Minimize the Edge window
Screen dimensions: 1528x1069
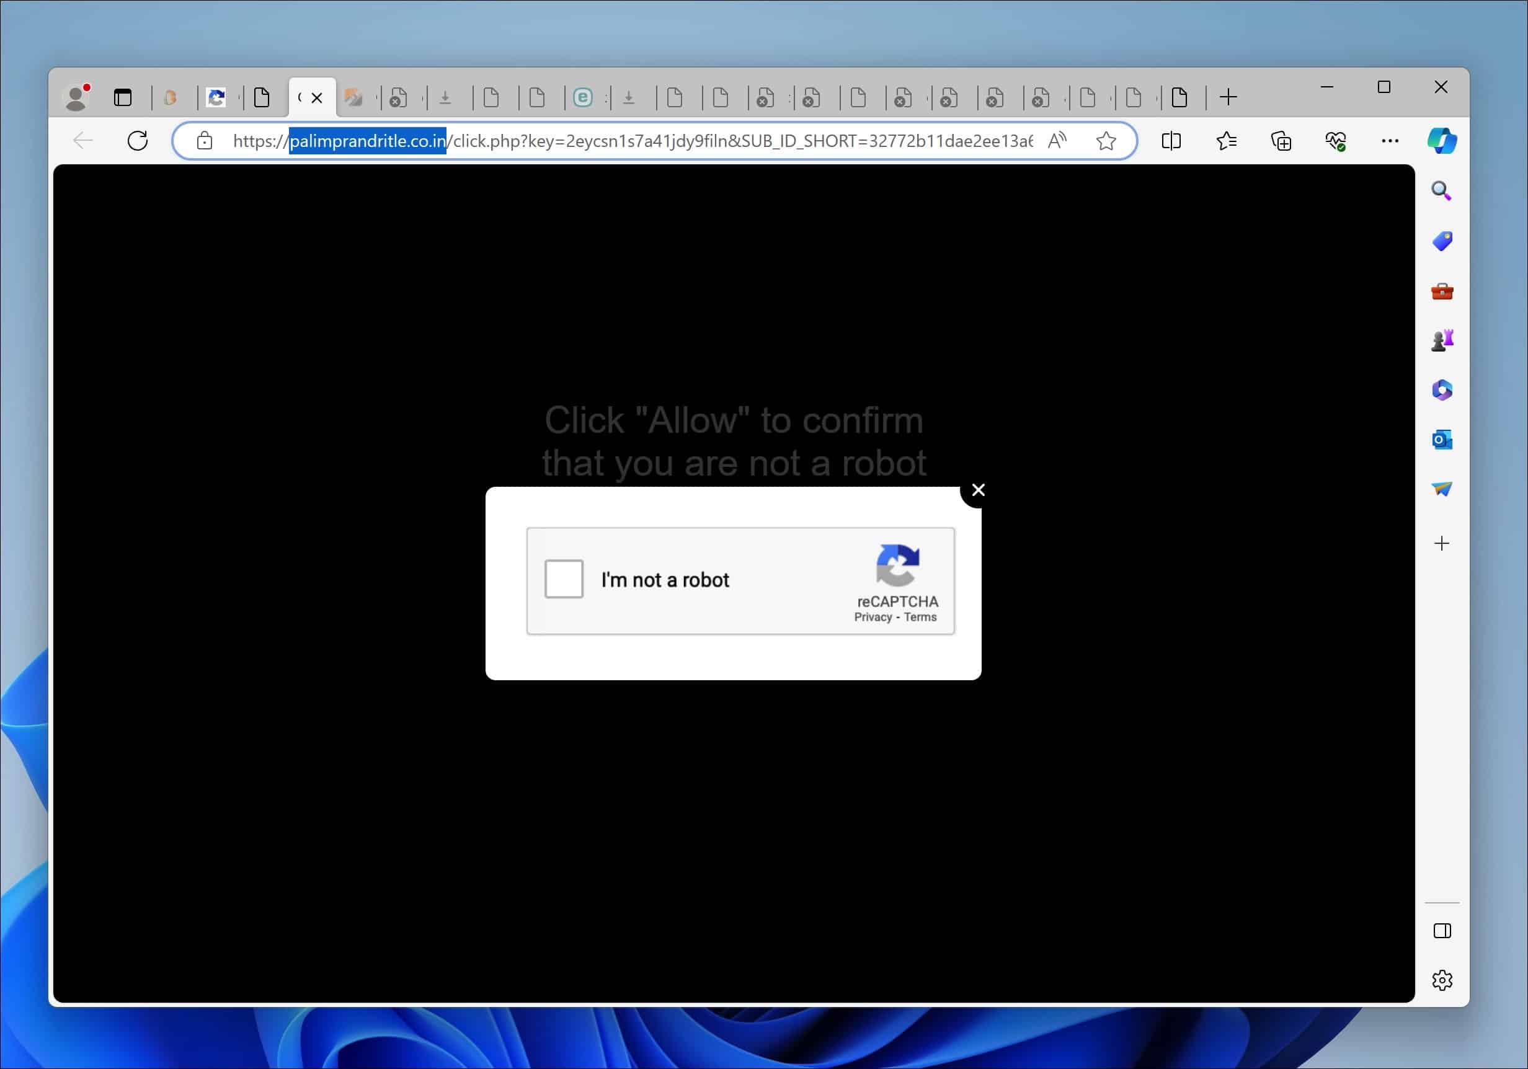tap(1326, 87)
